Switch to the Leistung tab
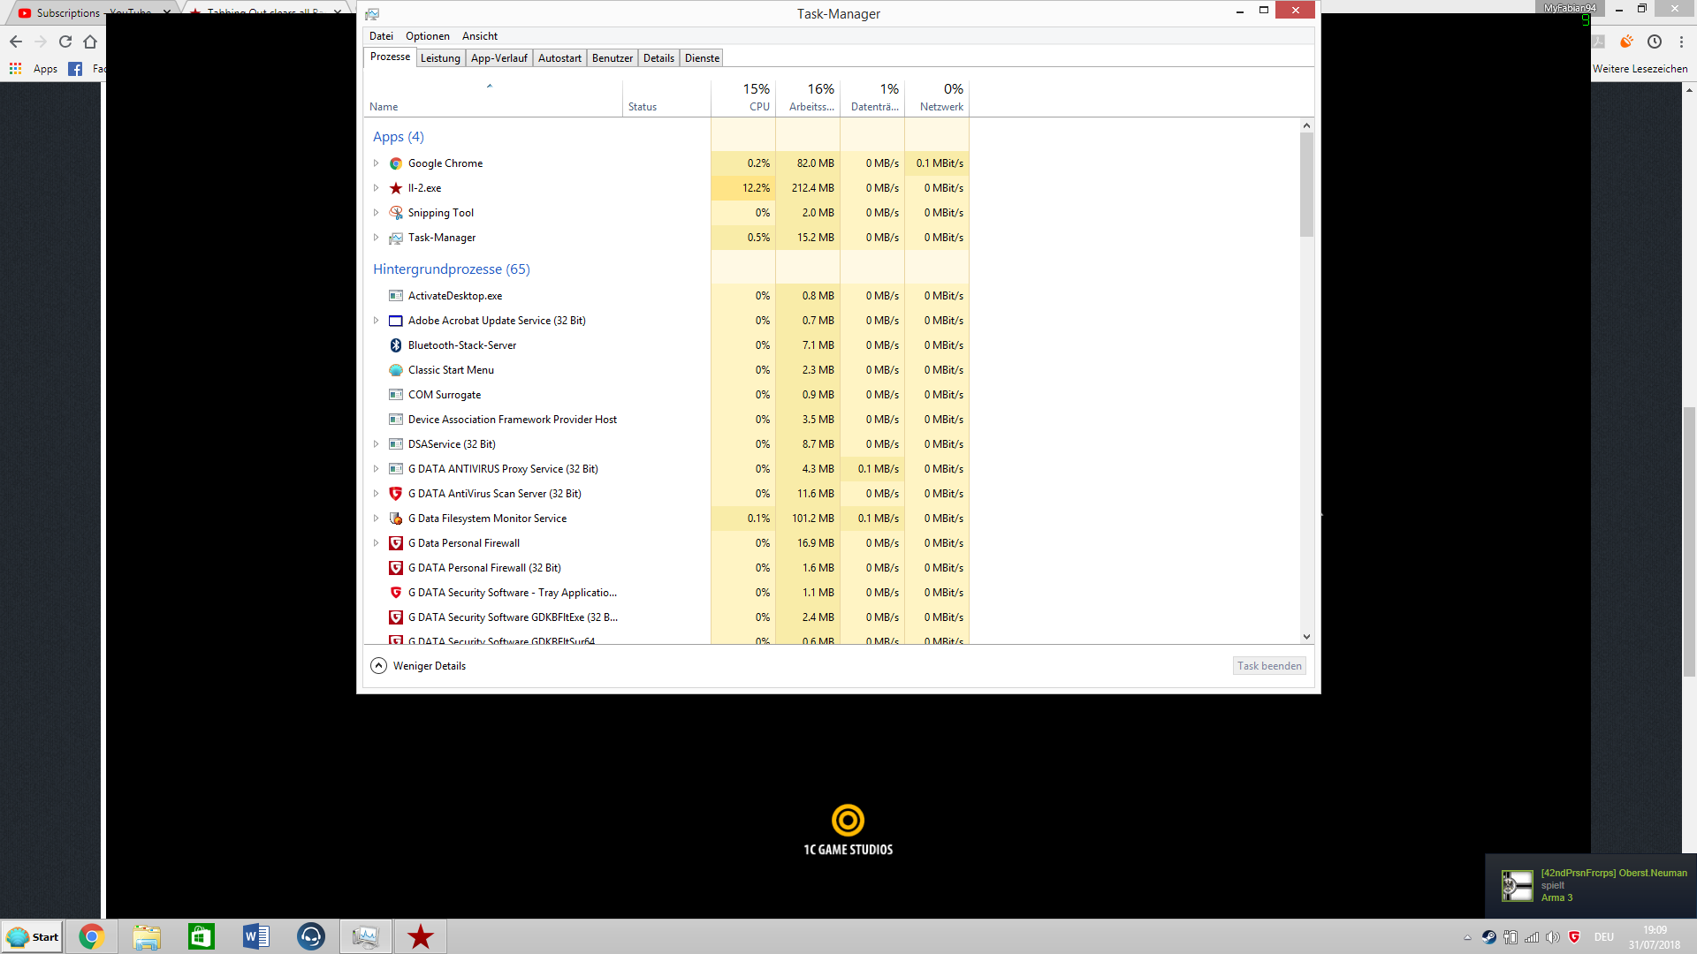This screenshot has width=1697, height=954. (x=440, y=58)
